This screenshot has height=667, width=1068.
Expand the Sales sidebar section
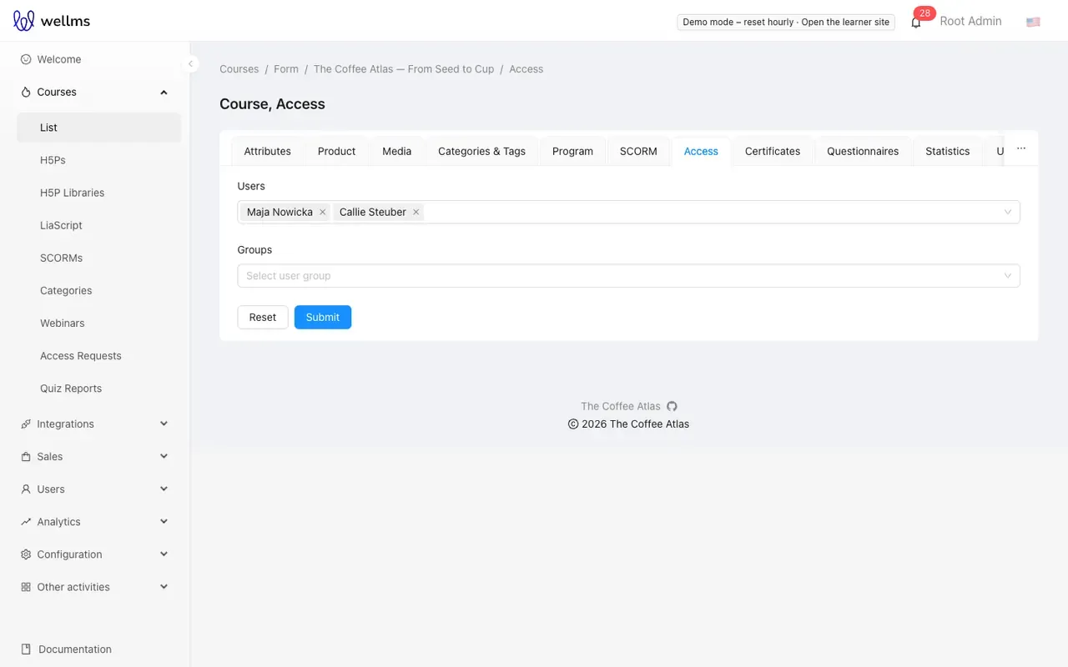pos(164,456)
